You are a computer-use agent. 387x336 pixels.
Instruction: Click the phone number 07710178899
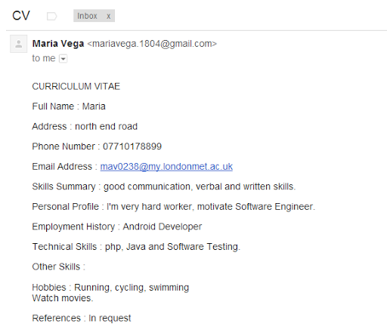coord(132,146)
